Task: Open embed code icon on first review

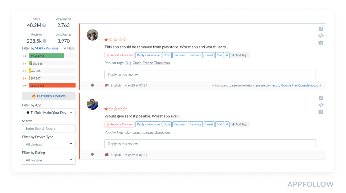Action: 321,36
